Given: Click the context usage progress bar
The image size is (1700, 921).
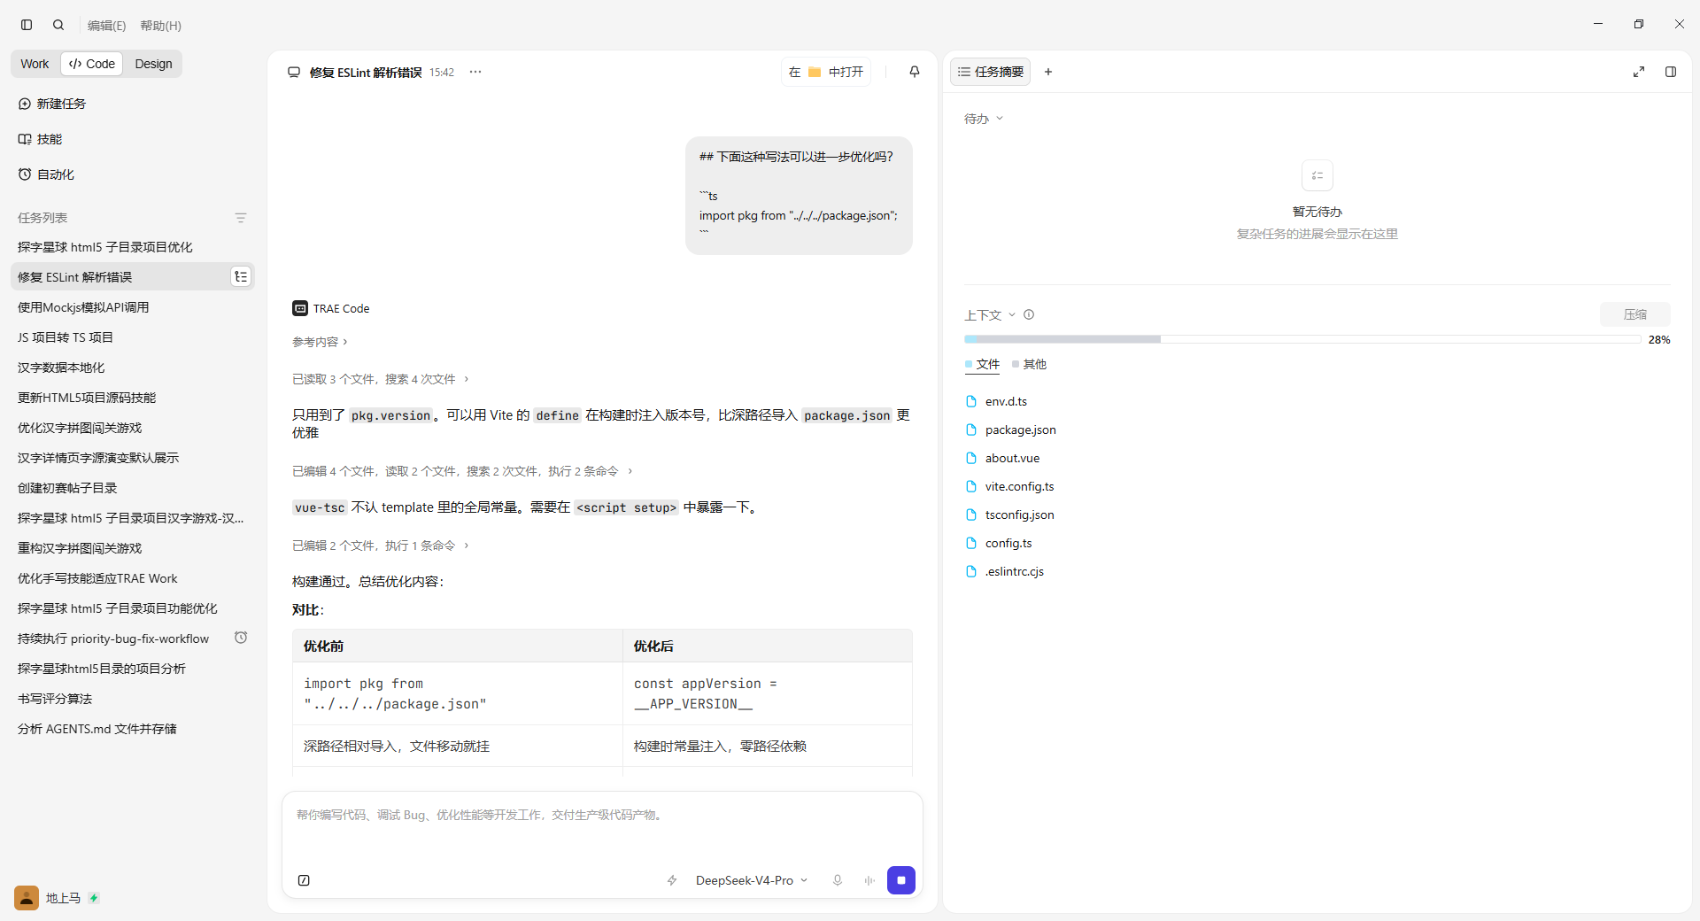Looking at the screenshot, I should [1302, 339].
